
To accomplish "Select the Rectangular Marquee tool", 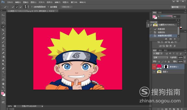I will (3, 19).
